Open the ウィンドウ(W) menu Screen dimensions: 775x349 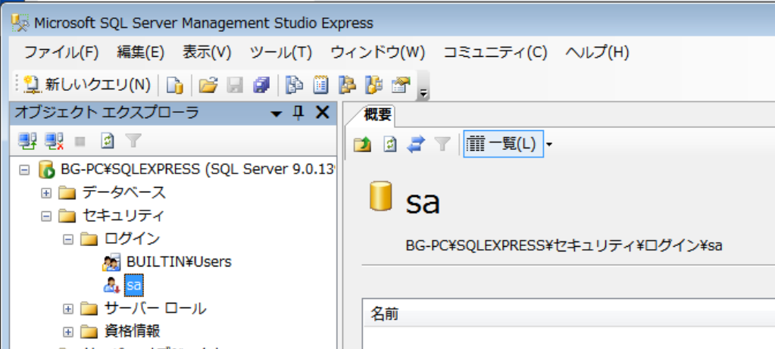(x=377, y=51)
